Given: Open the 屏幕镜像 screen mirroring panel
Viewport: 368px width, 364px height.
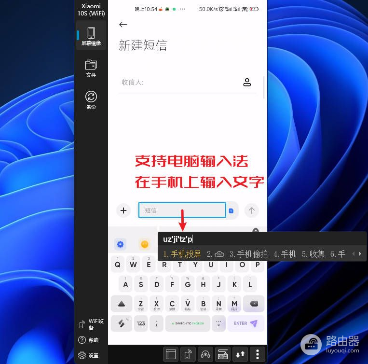Looking at the screenshot, I should [91, 36].
